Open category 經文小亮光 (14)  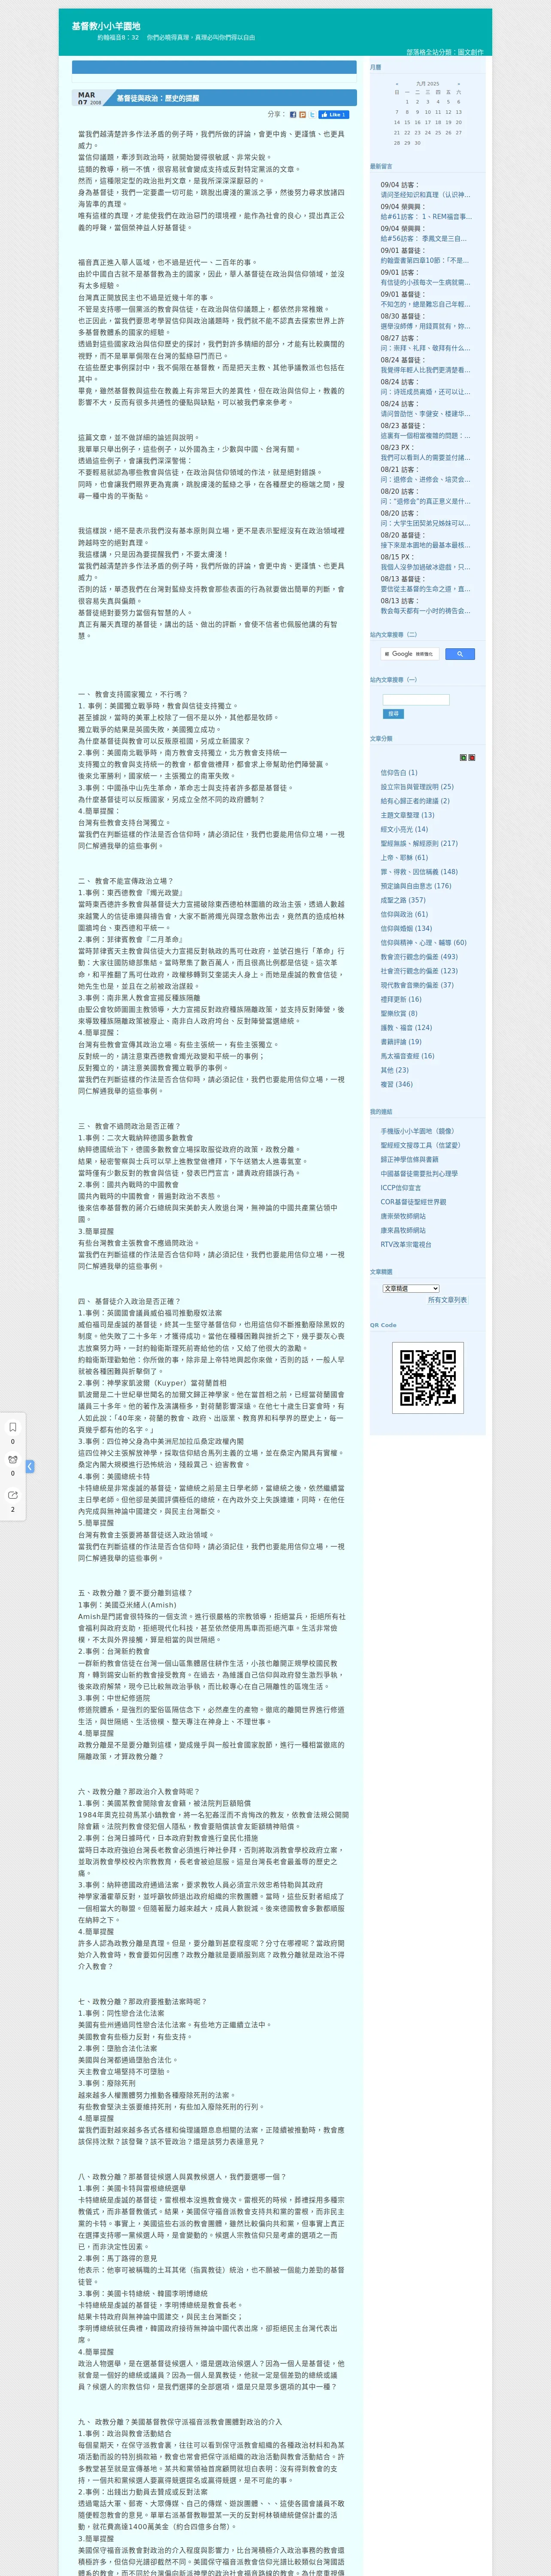coord(404,829)
